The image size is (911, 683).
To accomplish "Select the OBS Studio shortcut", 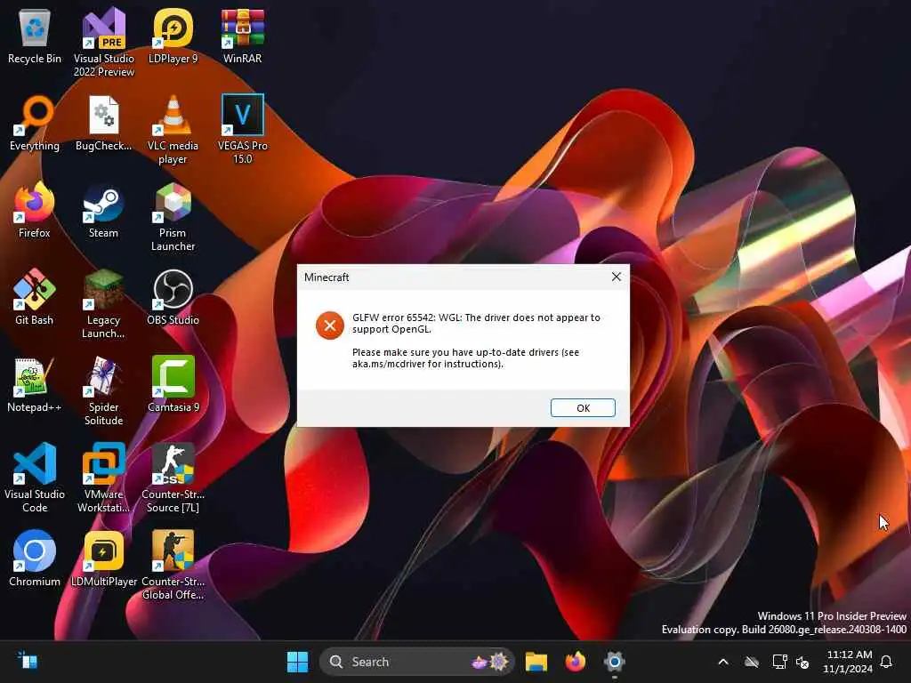I will tap(173, 297).
